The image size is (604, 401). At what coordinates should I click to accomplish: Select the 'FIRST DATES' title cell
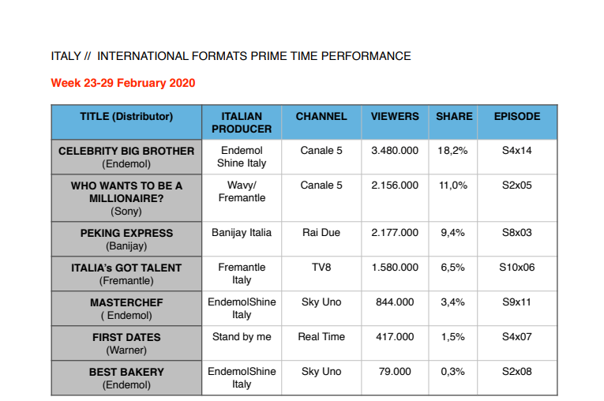[x=126, y=343]
